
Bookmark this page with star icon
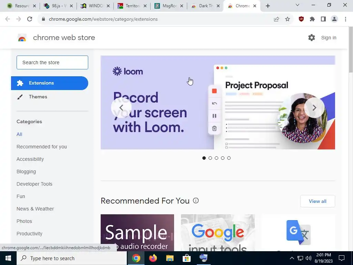coord(288,19)
